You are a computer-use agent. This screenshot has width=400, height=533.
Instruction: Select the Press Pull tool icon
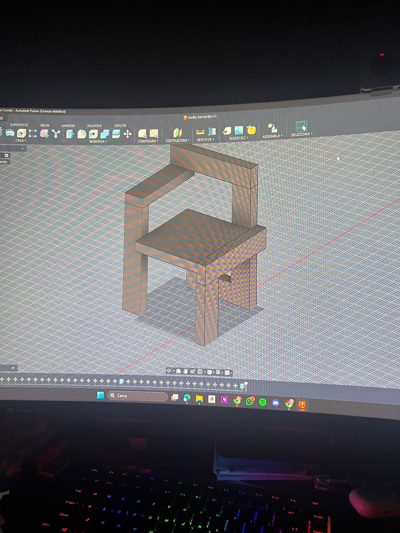pyautogui.click(x=70, y=134)
